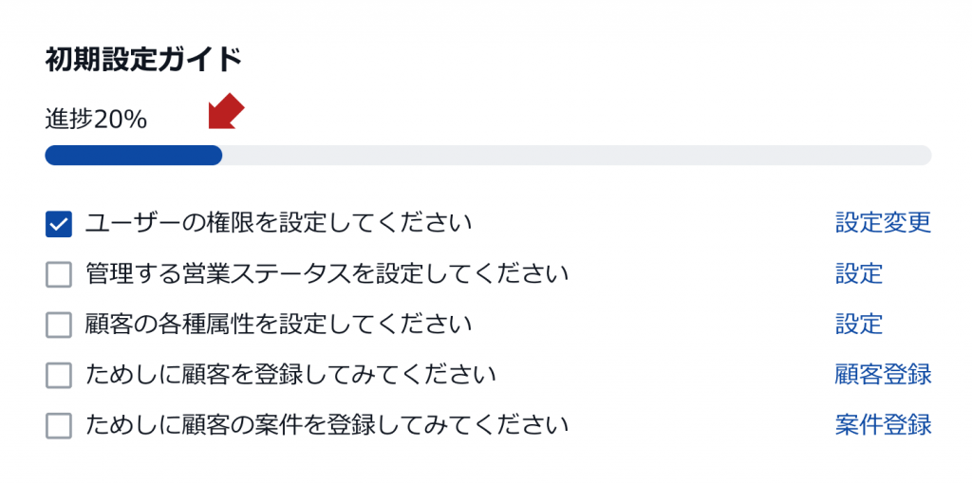
Task: Follow the 案件登録 link
Action: coord(883,425)
